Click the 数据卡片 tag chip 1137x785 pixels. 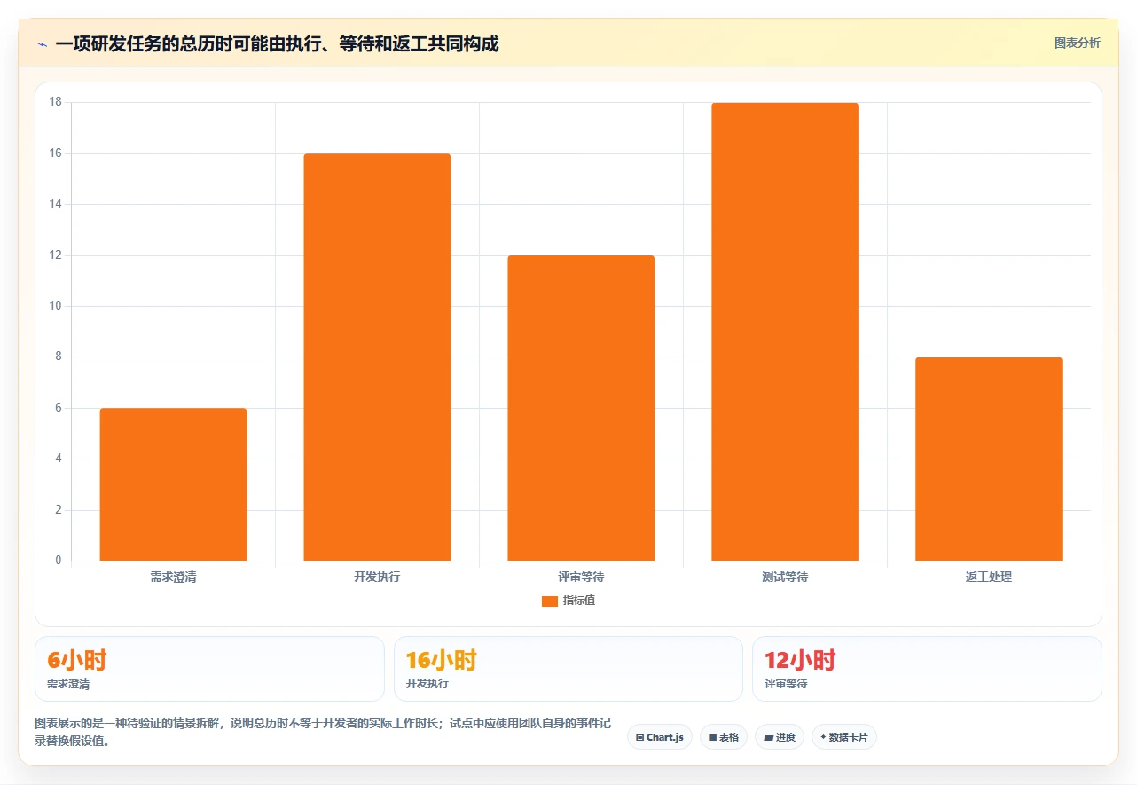(x=843, y=737)
